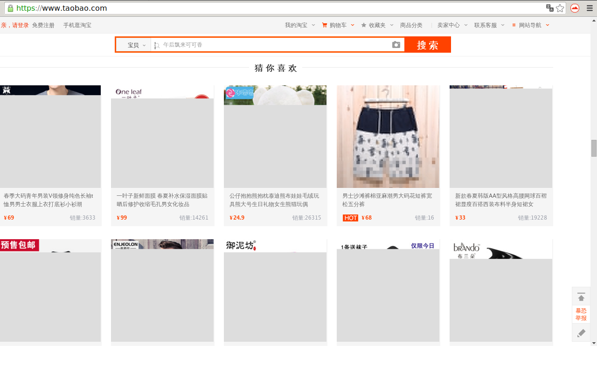Click the camera image-search icon
The width and height of the screenshot is (597, 373).
(396, 45)
